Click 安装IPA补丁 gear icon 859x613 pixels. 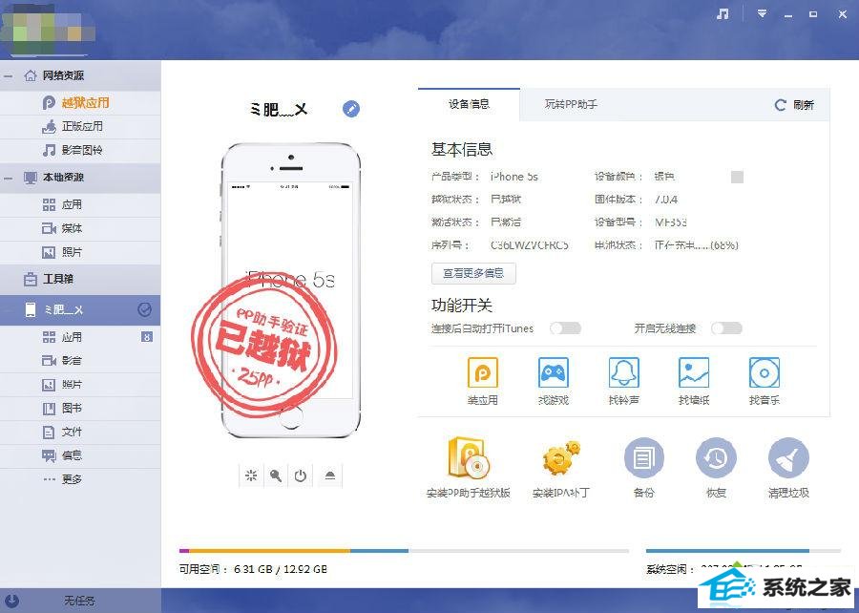[x=561, y=458]
